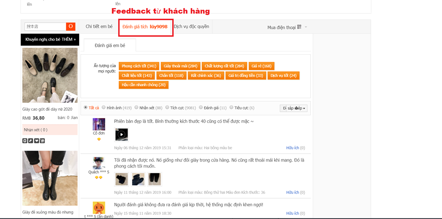Click the share arrow icon under Nhận xét

(30, 140)
